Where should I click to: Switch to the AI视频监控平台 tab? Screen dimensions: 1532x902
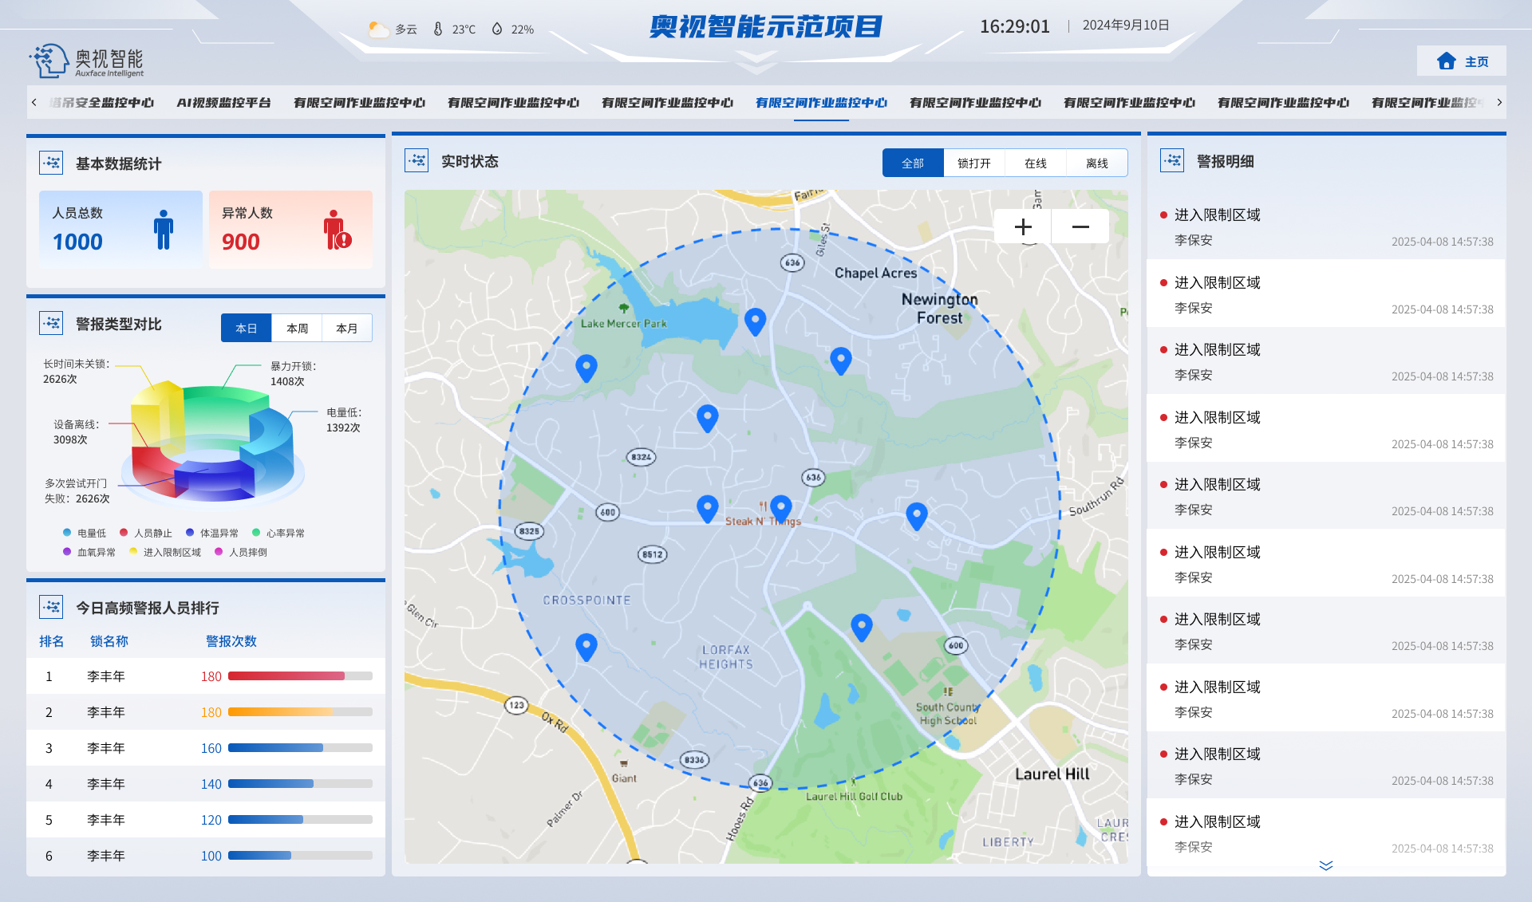tap(225, 102)
